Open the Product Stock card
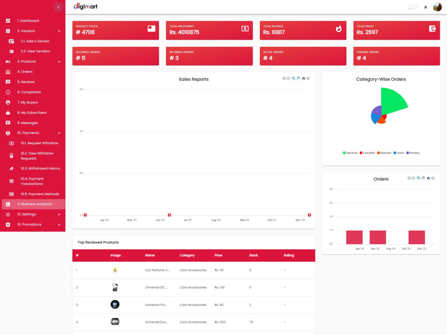This screenshot has height=335, width=447. pyautogui.click(x=115, y=30)
